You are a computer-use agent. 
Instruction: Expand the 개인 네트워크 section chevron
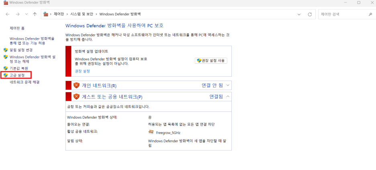[227, 85]
